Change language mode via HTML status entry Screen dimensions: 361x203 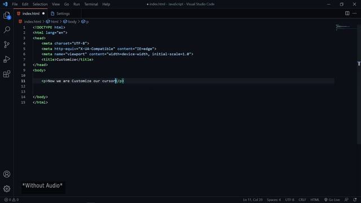tap(315, 200)
